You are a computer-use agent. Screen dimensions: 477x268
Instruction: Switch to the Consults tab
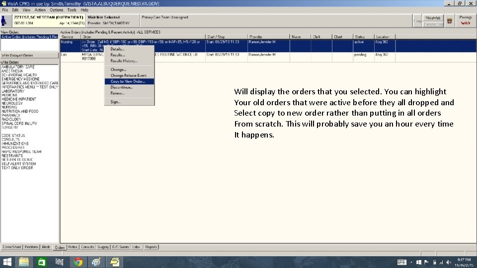(x=87, y=247)
